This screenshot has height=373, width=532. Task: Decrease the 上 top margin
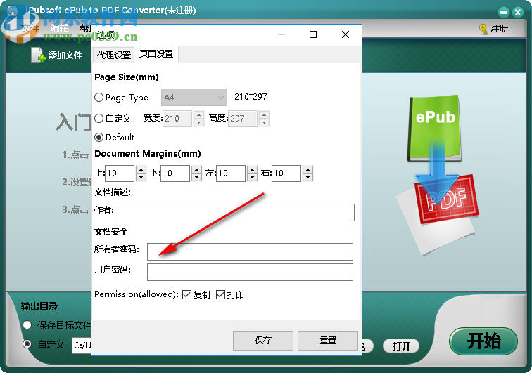(141, 177)
